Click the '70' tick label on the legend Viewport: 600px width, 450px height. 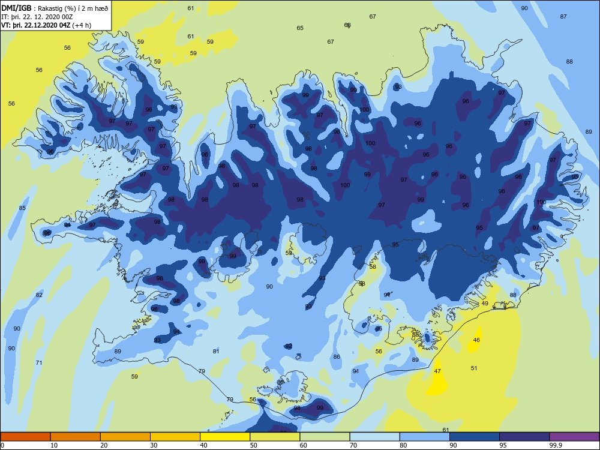[x=353, y=445]
